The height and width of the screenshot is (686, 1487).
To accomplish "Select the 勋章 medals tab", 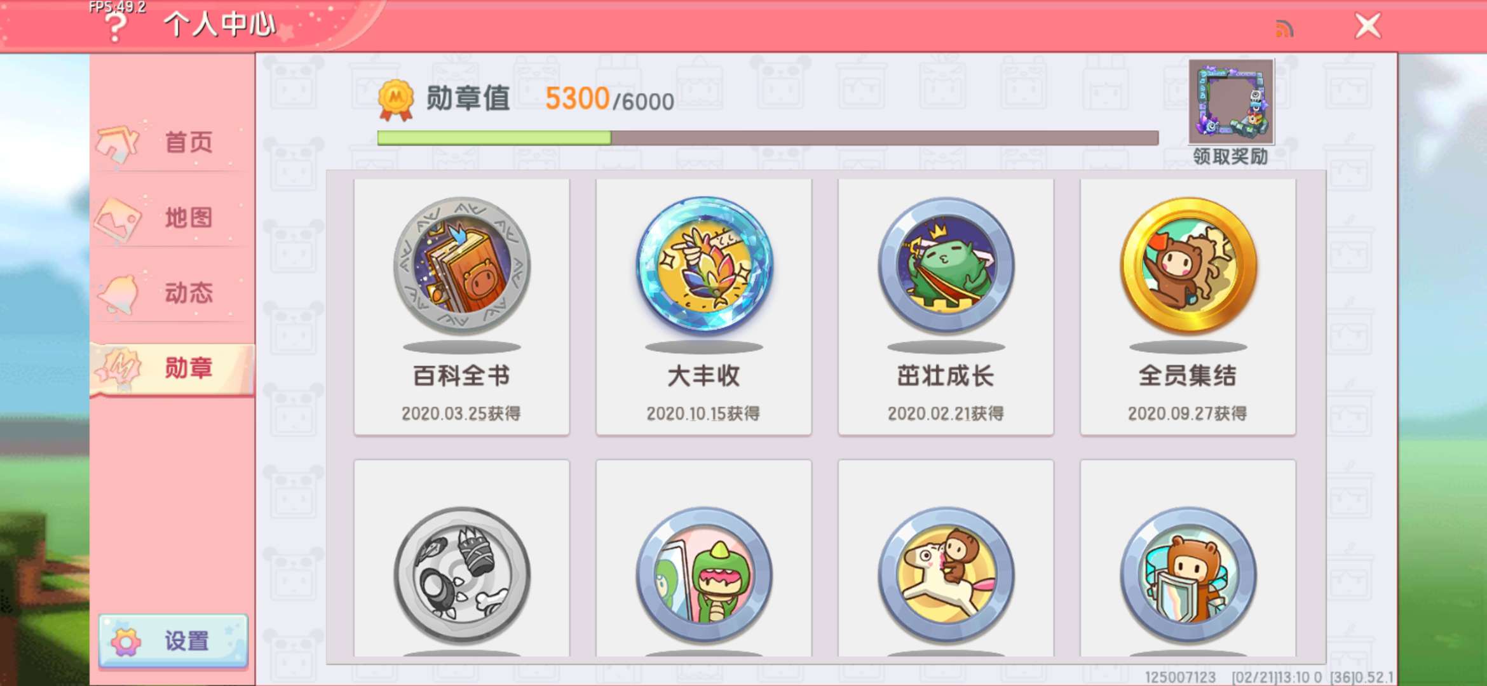I will [x=173, y=369].
